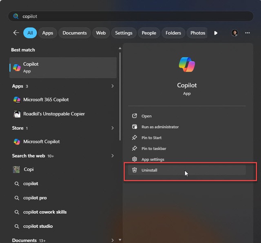The height and width of the screenshot is (243, 261).
Task: Click the App settings gear icon
Action: click(135, 159)
